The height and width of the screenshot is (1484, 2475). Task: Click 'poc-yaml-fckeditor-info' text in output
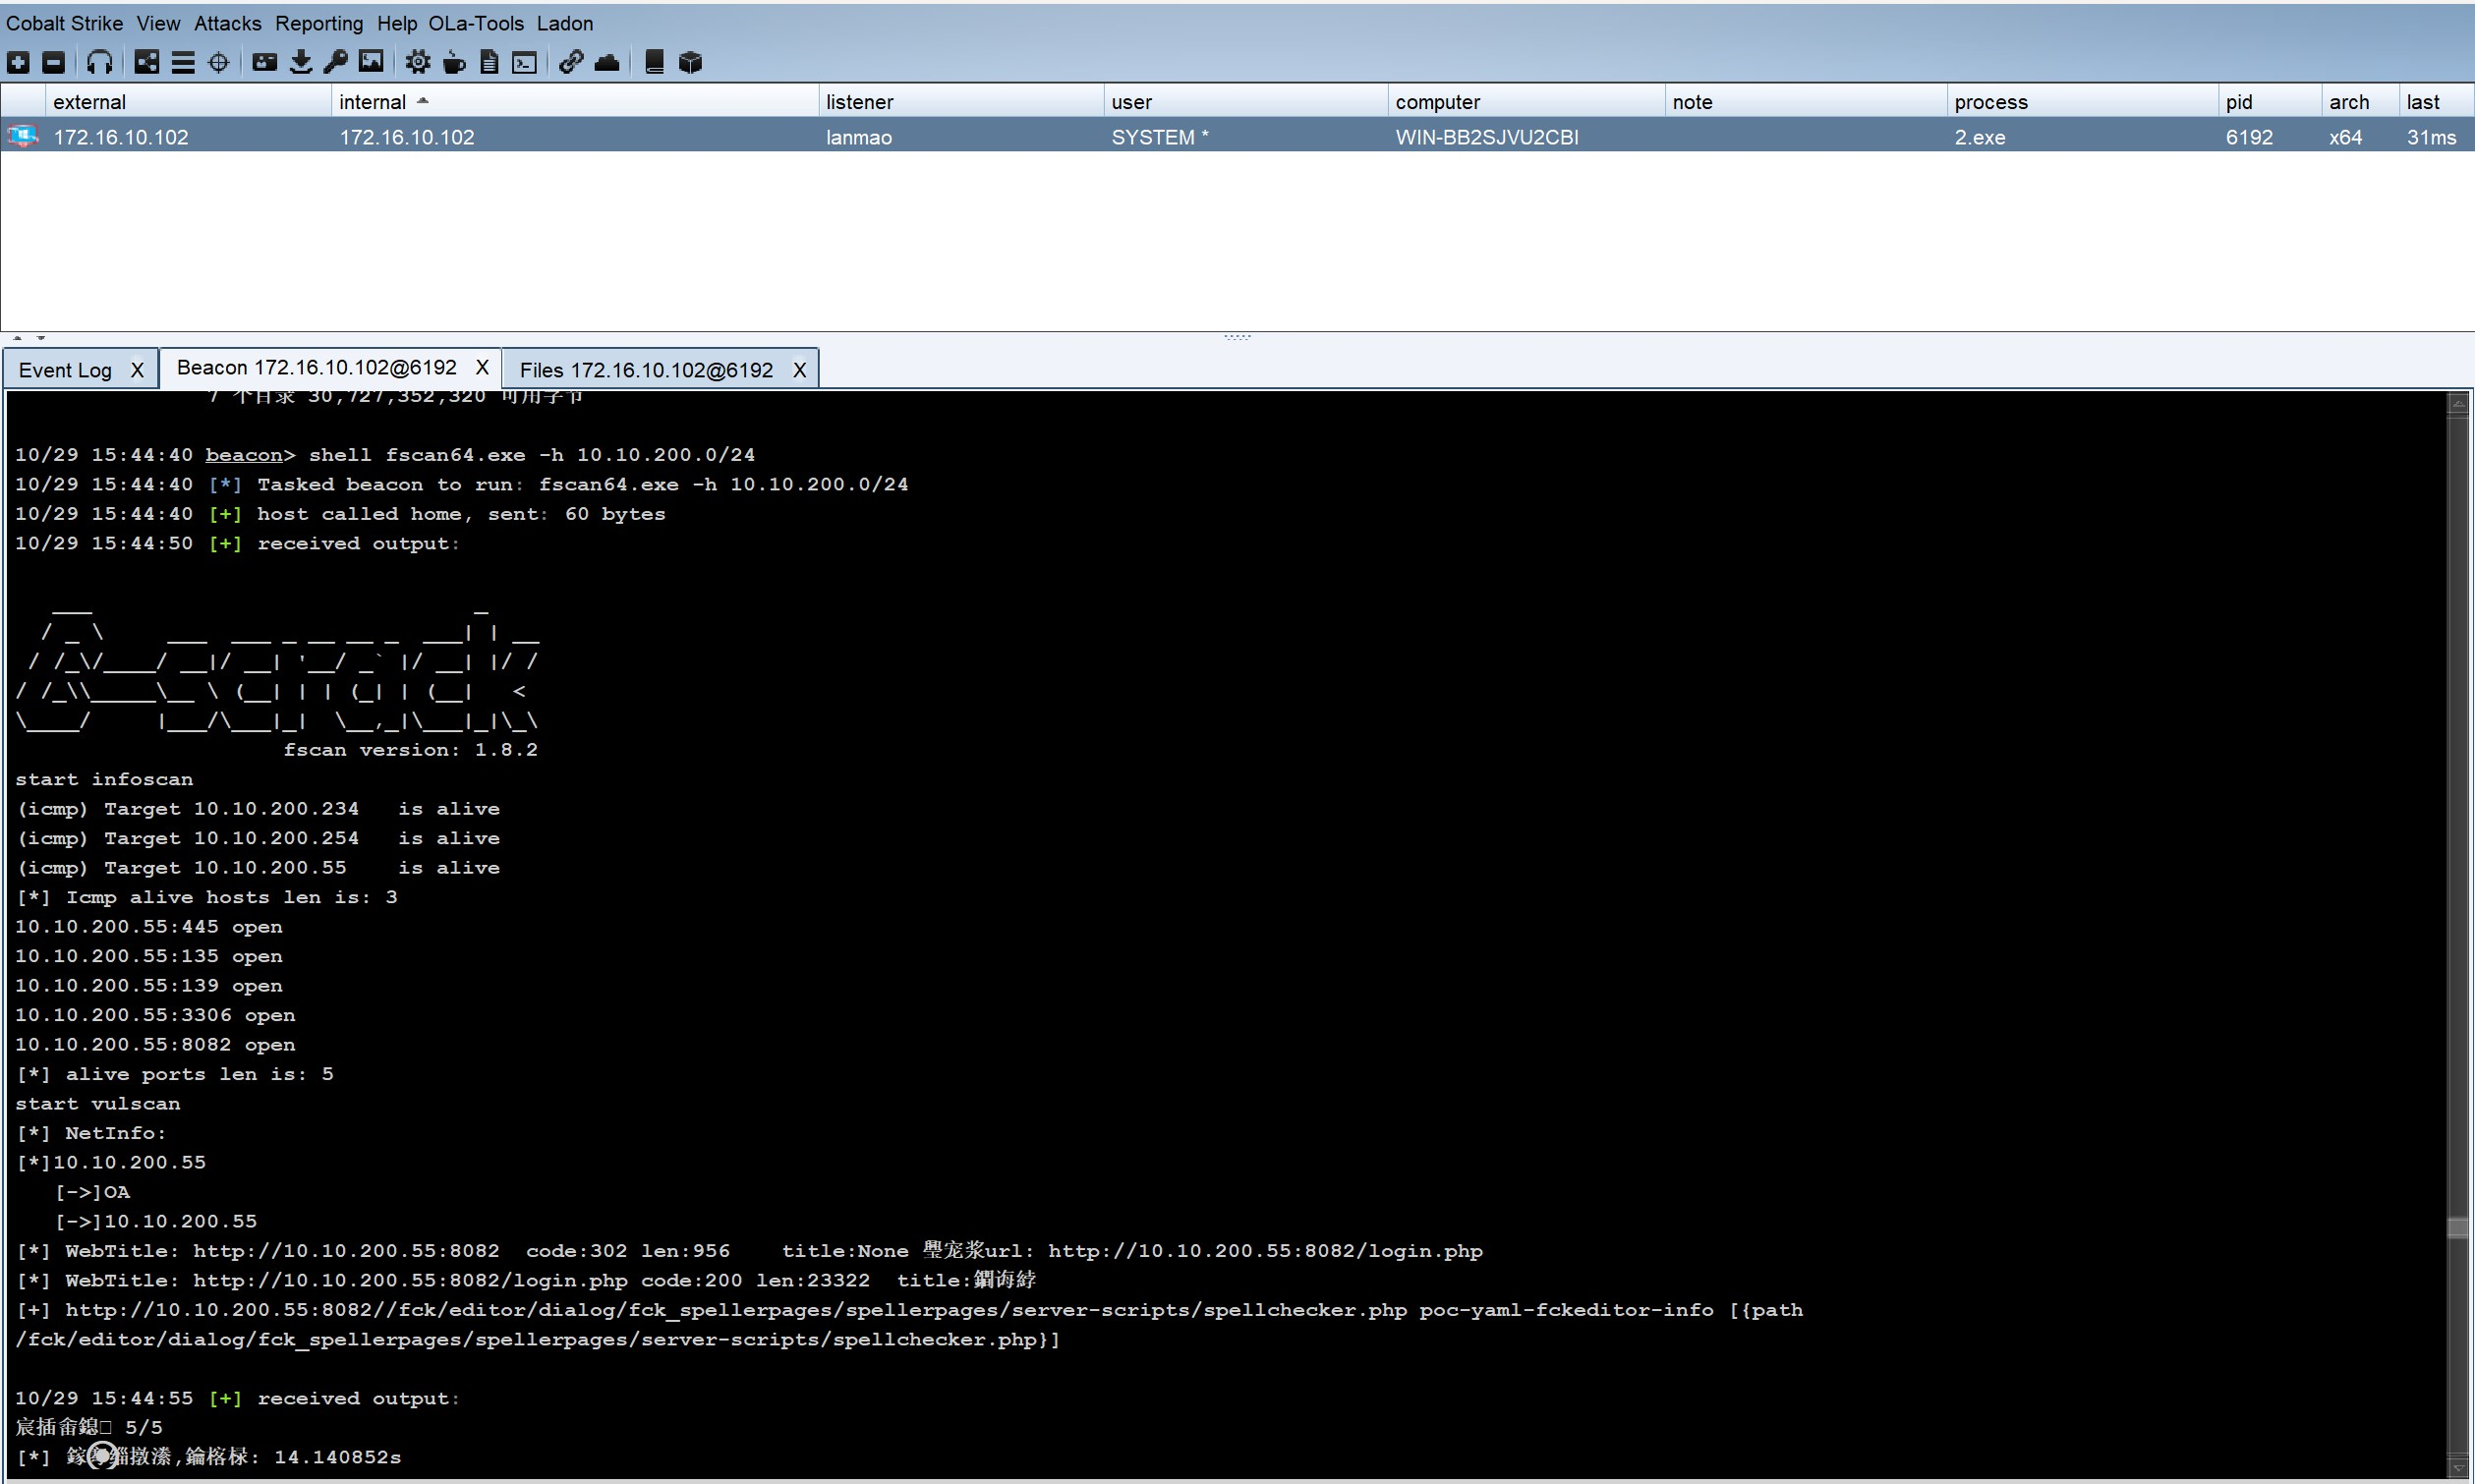point(1566,1310)
